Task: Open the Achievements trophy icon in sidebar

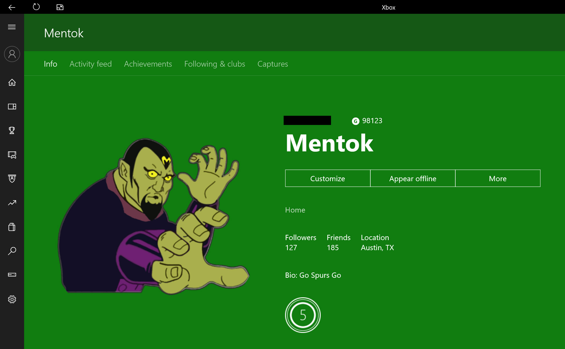Action: click(x=12, y=130)
